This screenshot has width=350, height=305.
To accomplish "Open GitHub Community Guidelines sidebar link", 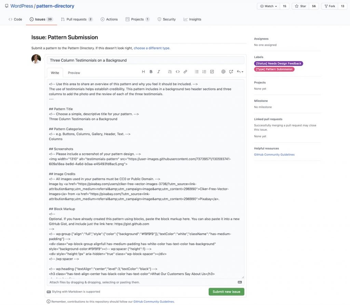I will (x=274, y=154).
